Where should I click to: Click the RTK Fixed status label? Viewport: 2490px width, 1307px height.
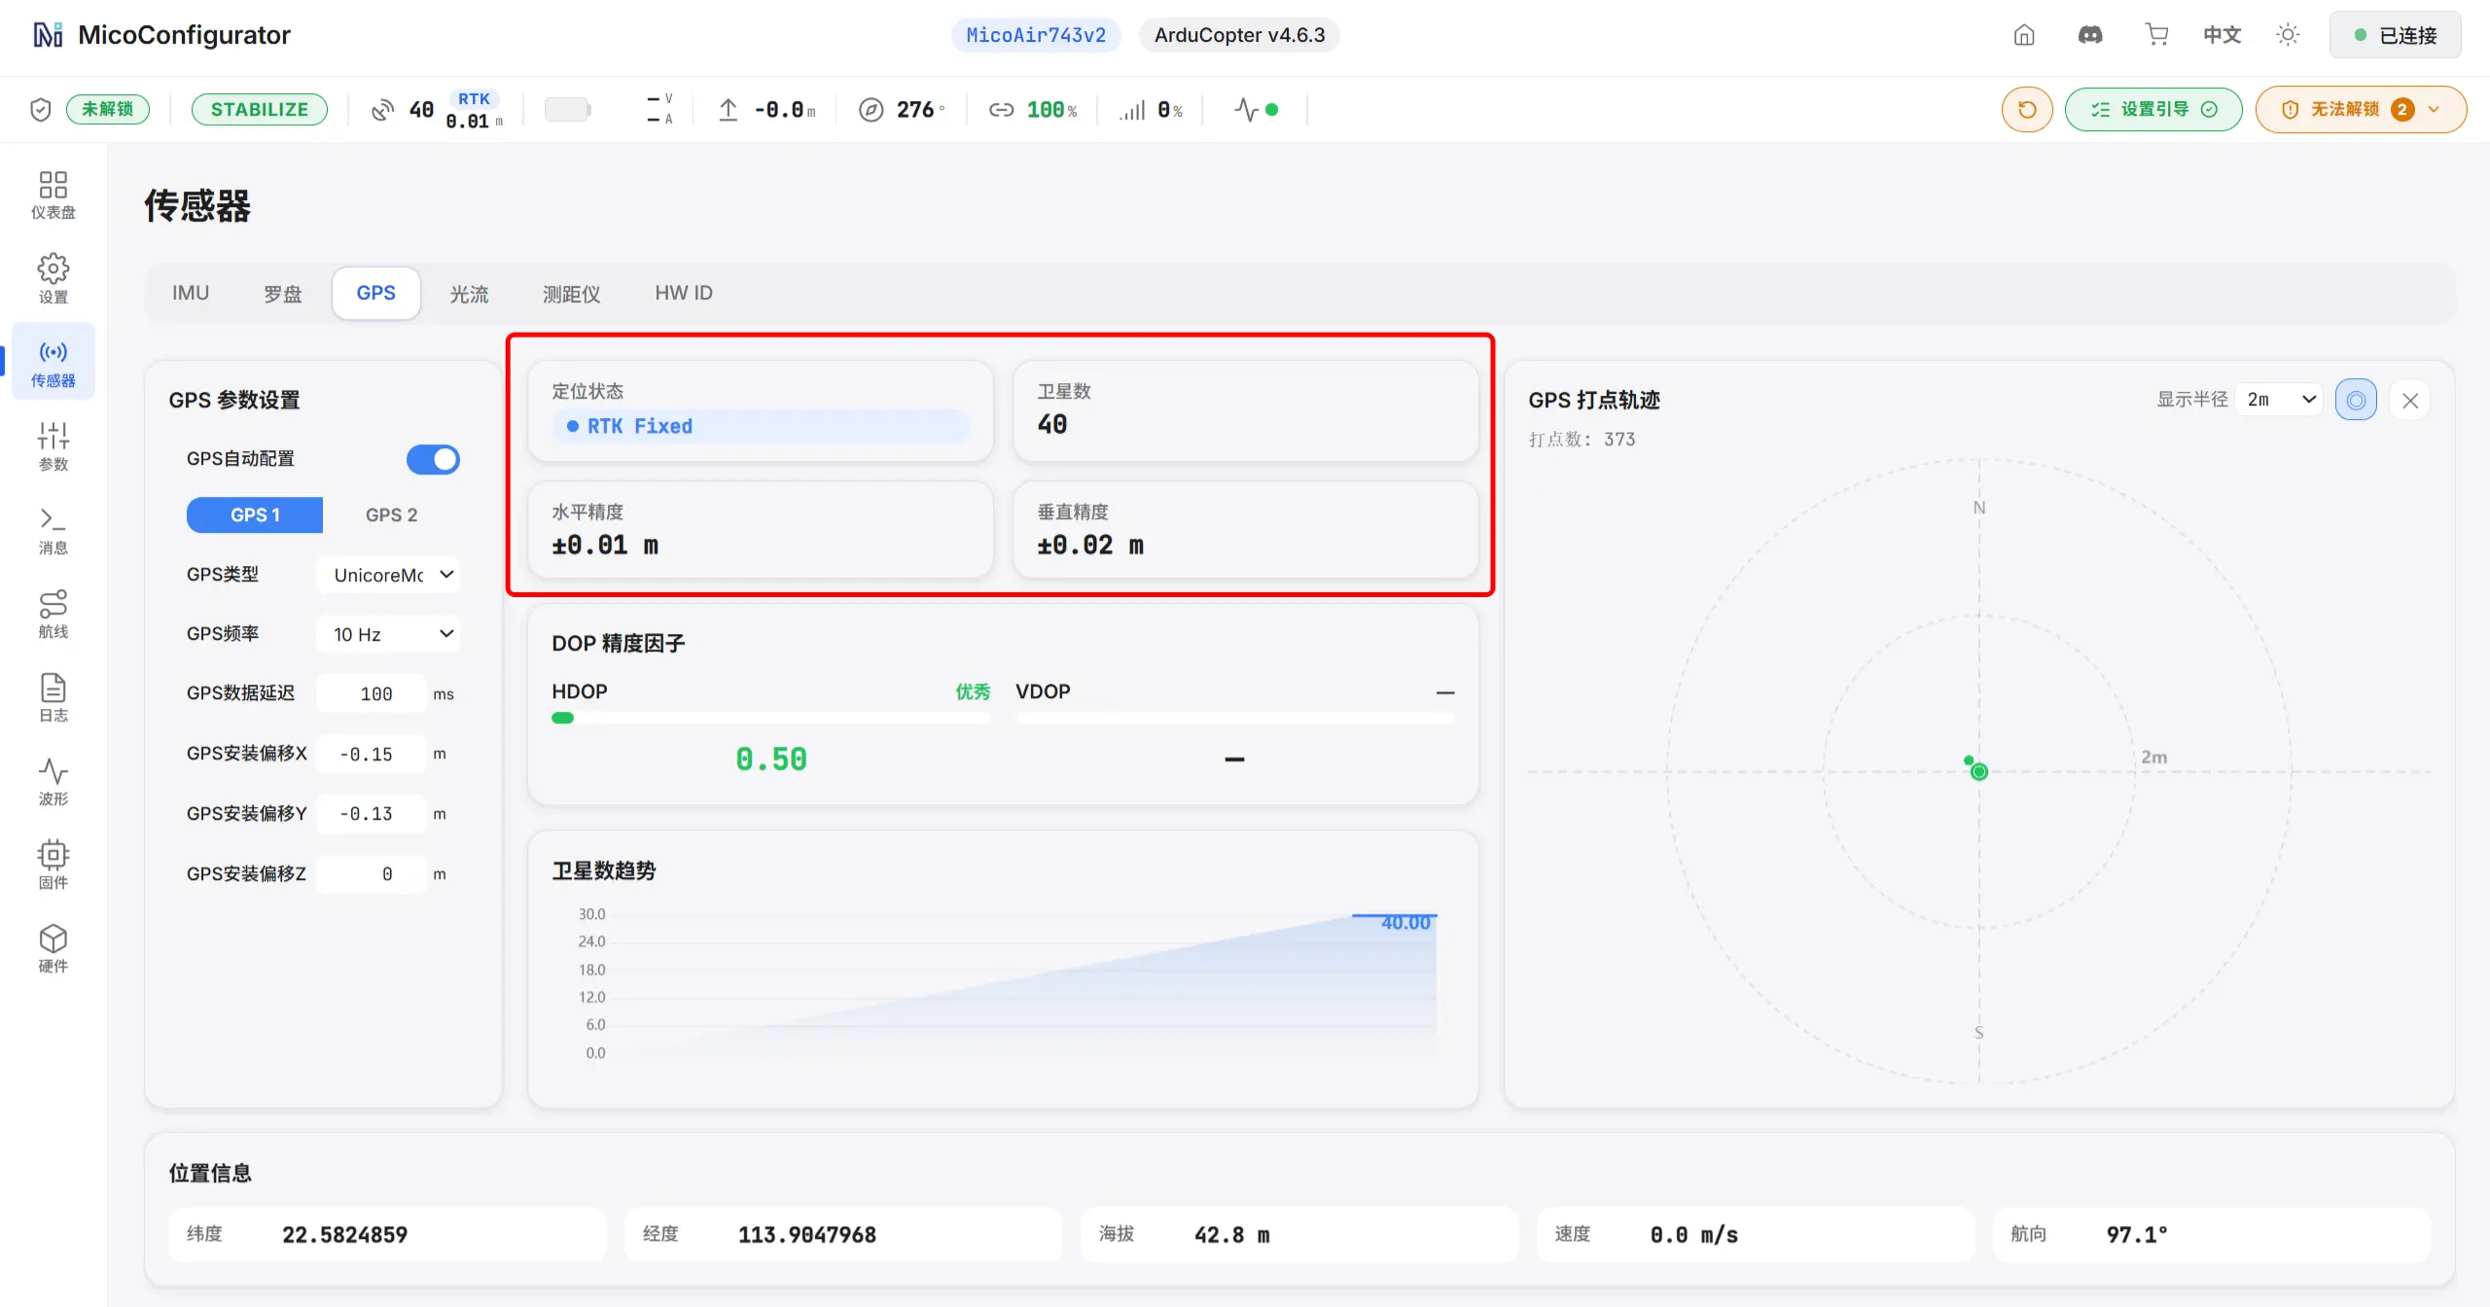(639, 426)
